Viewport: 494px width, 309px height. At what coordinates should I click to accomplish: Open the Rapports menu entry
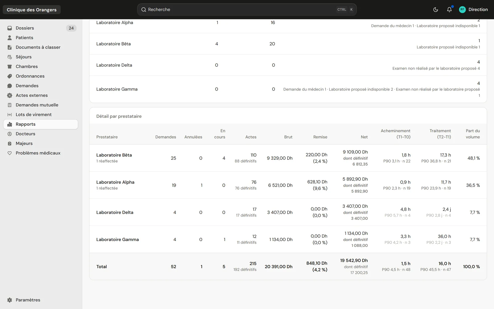click(40, 124)
